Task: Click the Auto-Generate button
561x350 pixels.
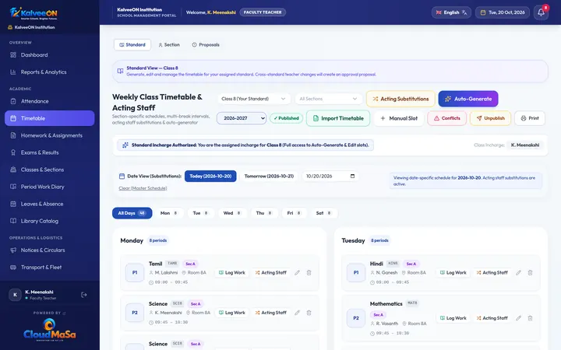Action: [468, 99]
